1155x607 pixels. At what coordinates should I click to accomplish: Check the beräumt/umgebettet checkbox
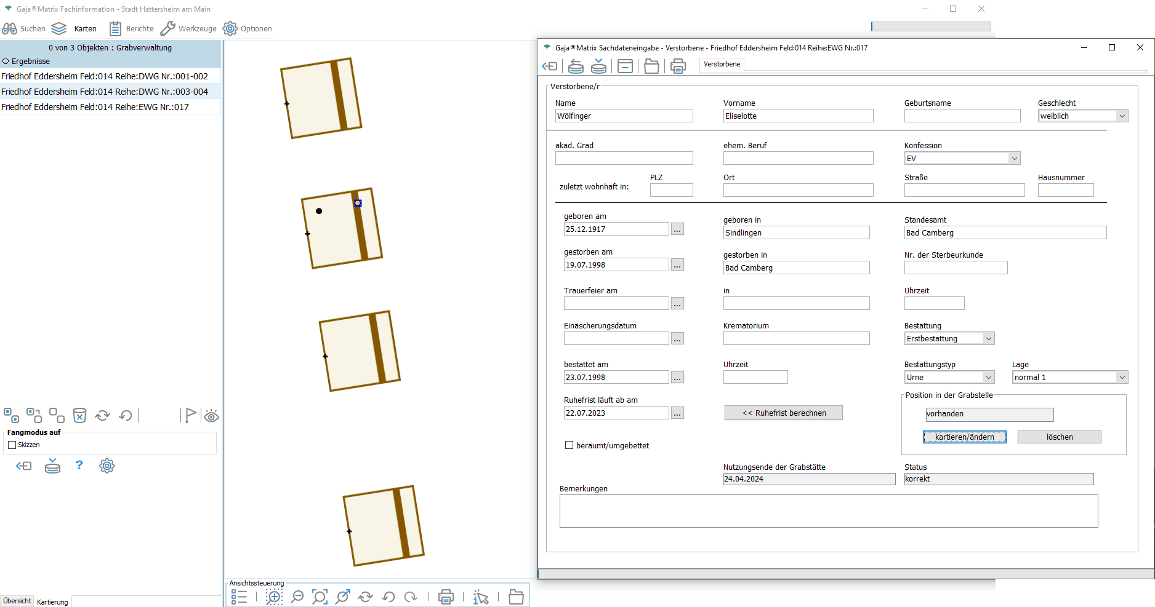[x=569, y=445]
